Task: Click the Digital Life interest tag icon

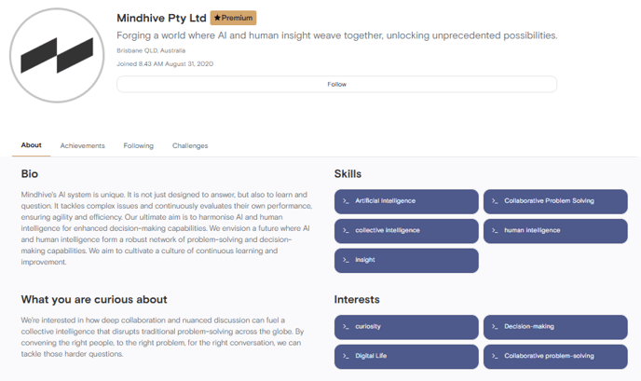Action: click(346, 356)
